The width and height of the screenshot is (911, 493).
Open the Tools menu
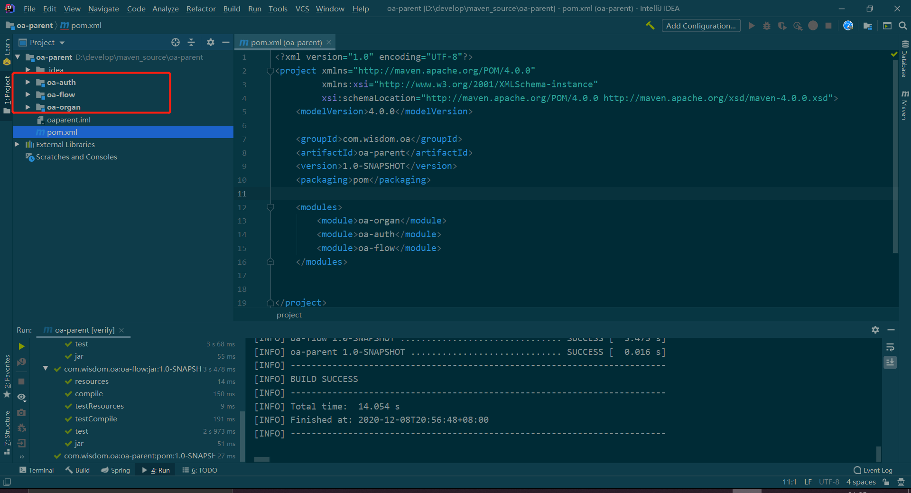coord(278,9)
